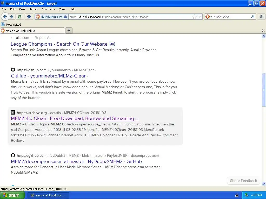Open GitHub - yourminebro/MEMZ-Clean- result
This screenshot has height=199, width=266.
click(49, 76)
